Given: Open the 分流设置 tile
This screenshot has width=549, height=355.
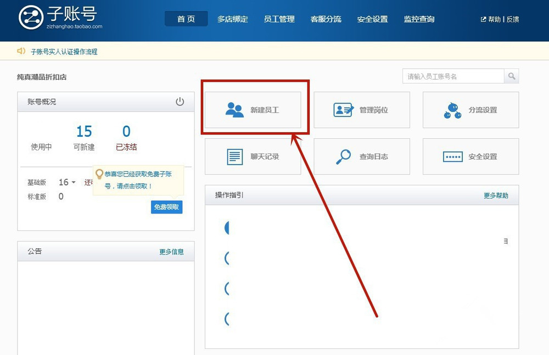Looking at the screenshot, I should pos(470,110).
